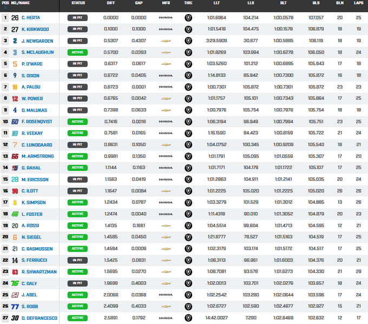The height and width of the screenshot is (324, 368).
Task: Click the Chevrolet logo in J. Newgarden's row
Action: tap(166, 41)
